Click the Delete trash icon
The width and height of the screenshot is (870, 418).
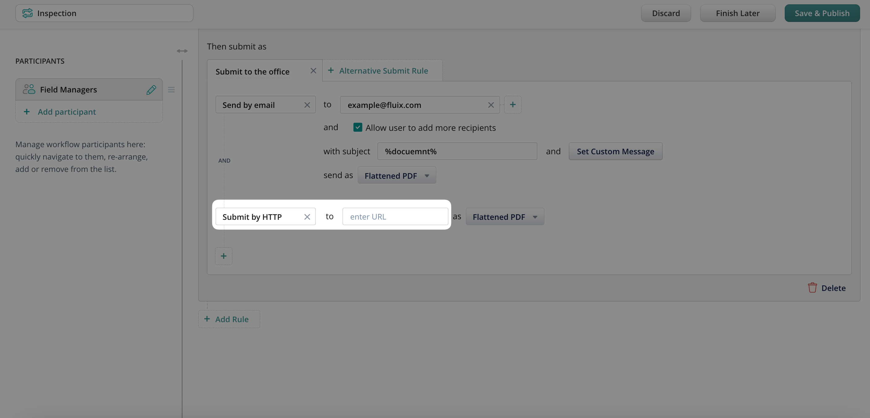pos(812,288)
